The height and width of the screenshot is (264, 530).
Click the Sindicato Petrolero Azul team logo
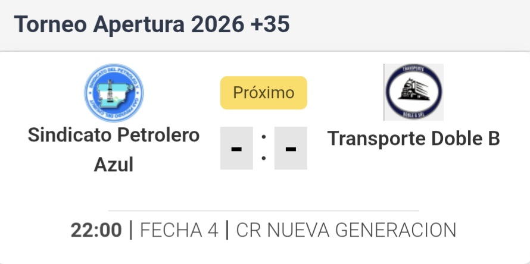[114, 93]
